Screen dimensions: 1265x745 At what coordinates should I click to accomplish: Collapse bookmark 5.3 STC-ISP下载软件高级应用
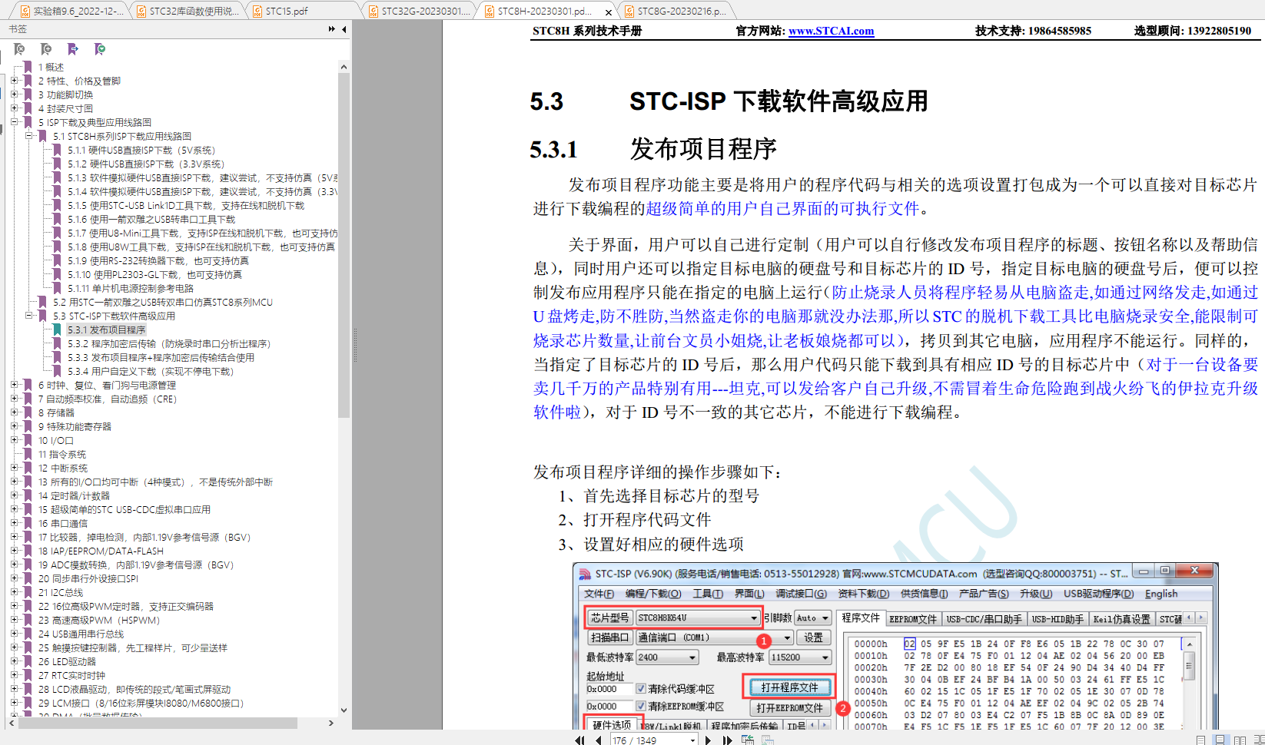pos(29,316)
